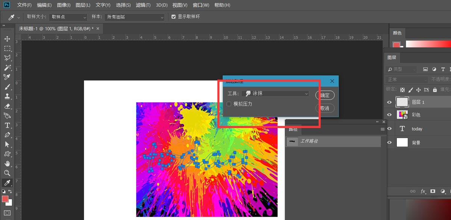Close the 未标题-1 document tab
The height and width of the screenshot is (220, 451).
pos(98,29)
